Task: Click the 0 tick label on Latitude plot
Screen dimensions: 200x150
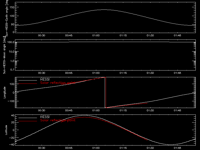Action: coord(13,130)
